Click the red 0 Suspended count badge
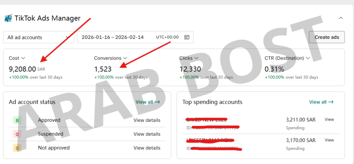Image resolution: width=354 pixels, height=164 pixels. 17,134
